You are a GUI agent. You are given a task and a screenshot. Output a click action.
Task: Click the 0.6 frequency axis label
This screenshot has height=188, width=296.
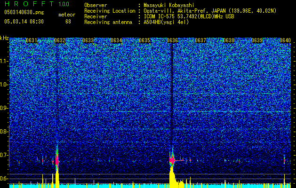(3, 179)
